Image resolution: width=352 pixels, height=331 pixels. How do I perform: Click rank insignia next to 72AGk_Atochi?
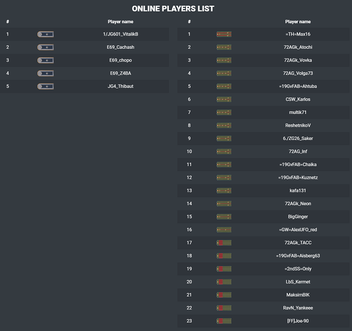(224, 47)
